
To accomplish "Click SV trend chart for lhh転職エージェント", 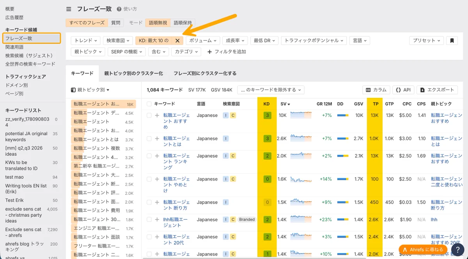I will (301, 219).
